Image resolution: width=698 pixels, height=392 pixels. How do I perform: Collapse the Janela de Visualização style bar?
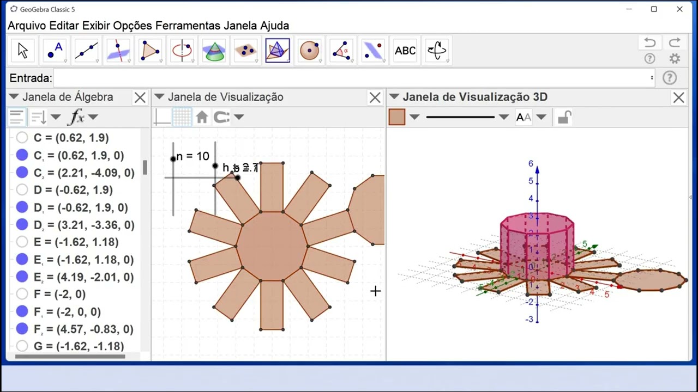159,97
